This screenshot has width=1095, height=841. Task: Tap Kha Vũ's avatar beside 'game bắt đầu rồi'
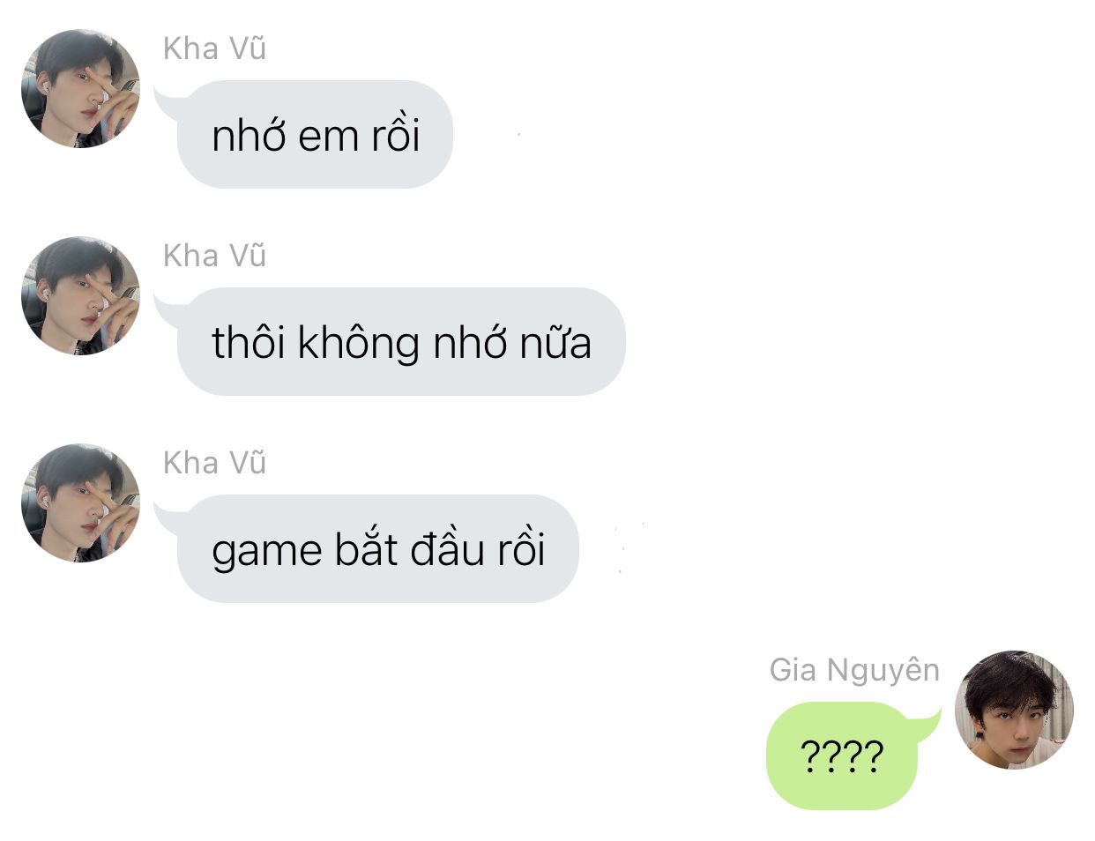coord(80,502)
